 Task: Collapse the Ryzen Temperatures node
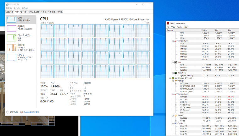(x=173, y=94)
